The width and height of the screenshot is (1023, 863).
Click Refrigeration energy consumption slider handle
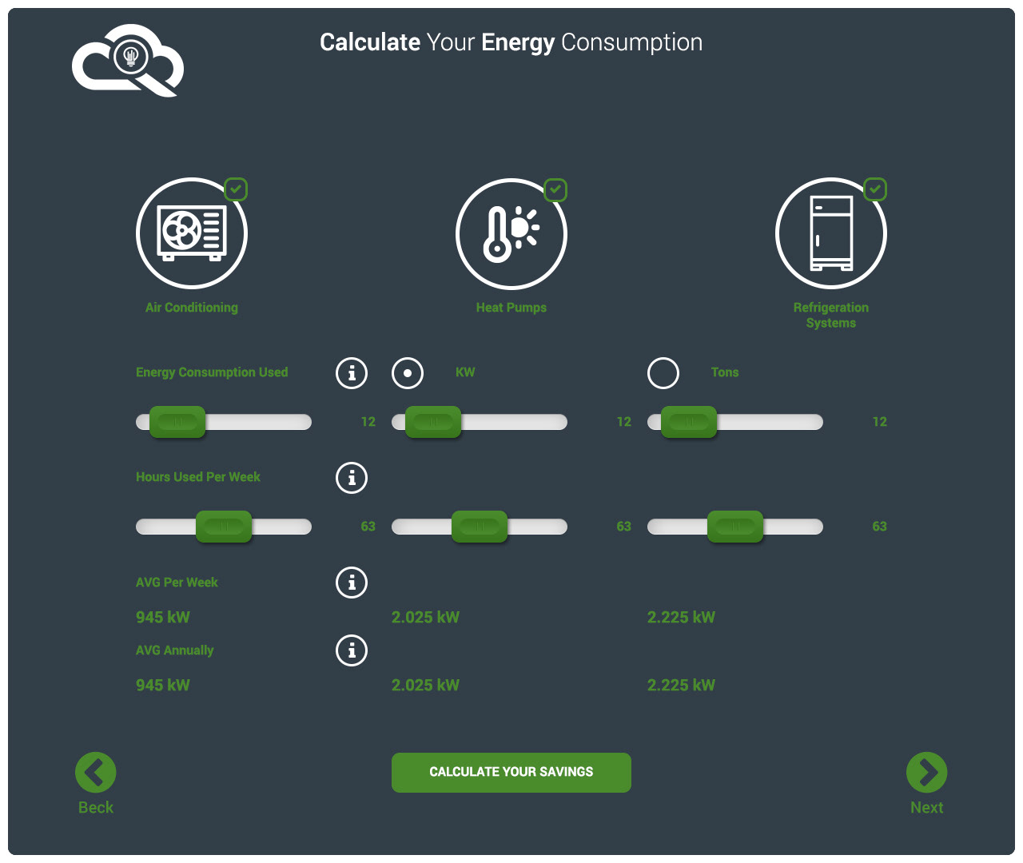click(690, 422)
